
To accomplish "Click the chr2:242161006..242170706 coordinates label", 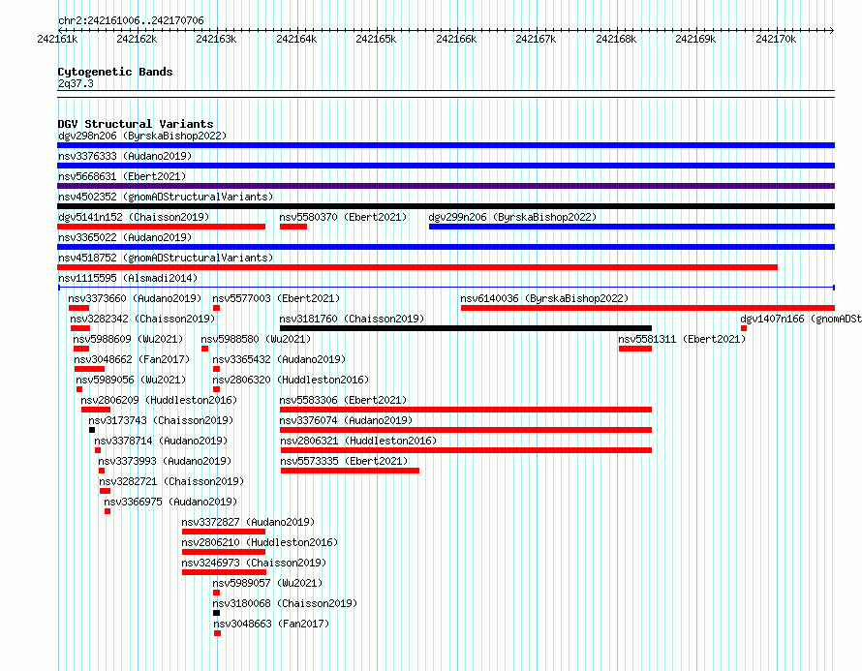I will click(131, 21).
